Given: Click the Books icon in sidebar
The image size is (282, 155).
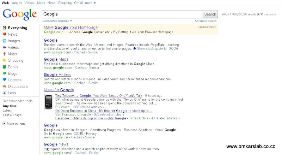Looking at the screenshot, I should [4, 67].
